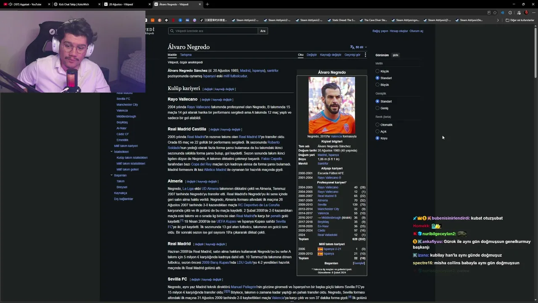Click the magnifier icon in Wikipedia search
This screenshot has height=303, width=538.
[171, 31]
